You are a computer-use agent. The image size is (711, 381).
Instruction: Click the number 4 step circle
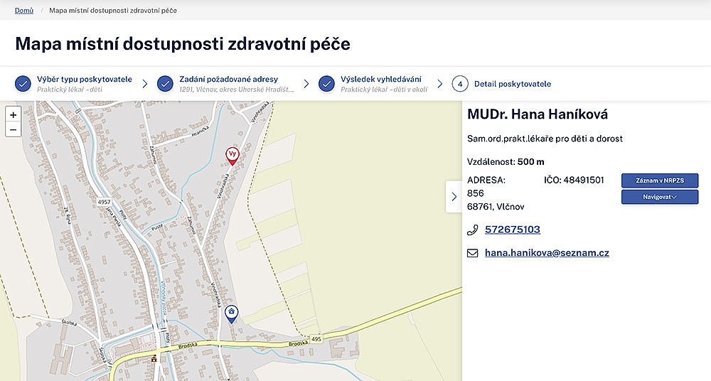point(460,84)
